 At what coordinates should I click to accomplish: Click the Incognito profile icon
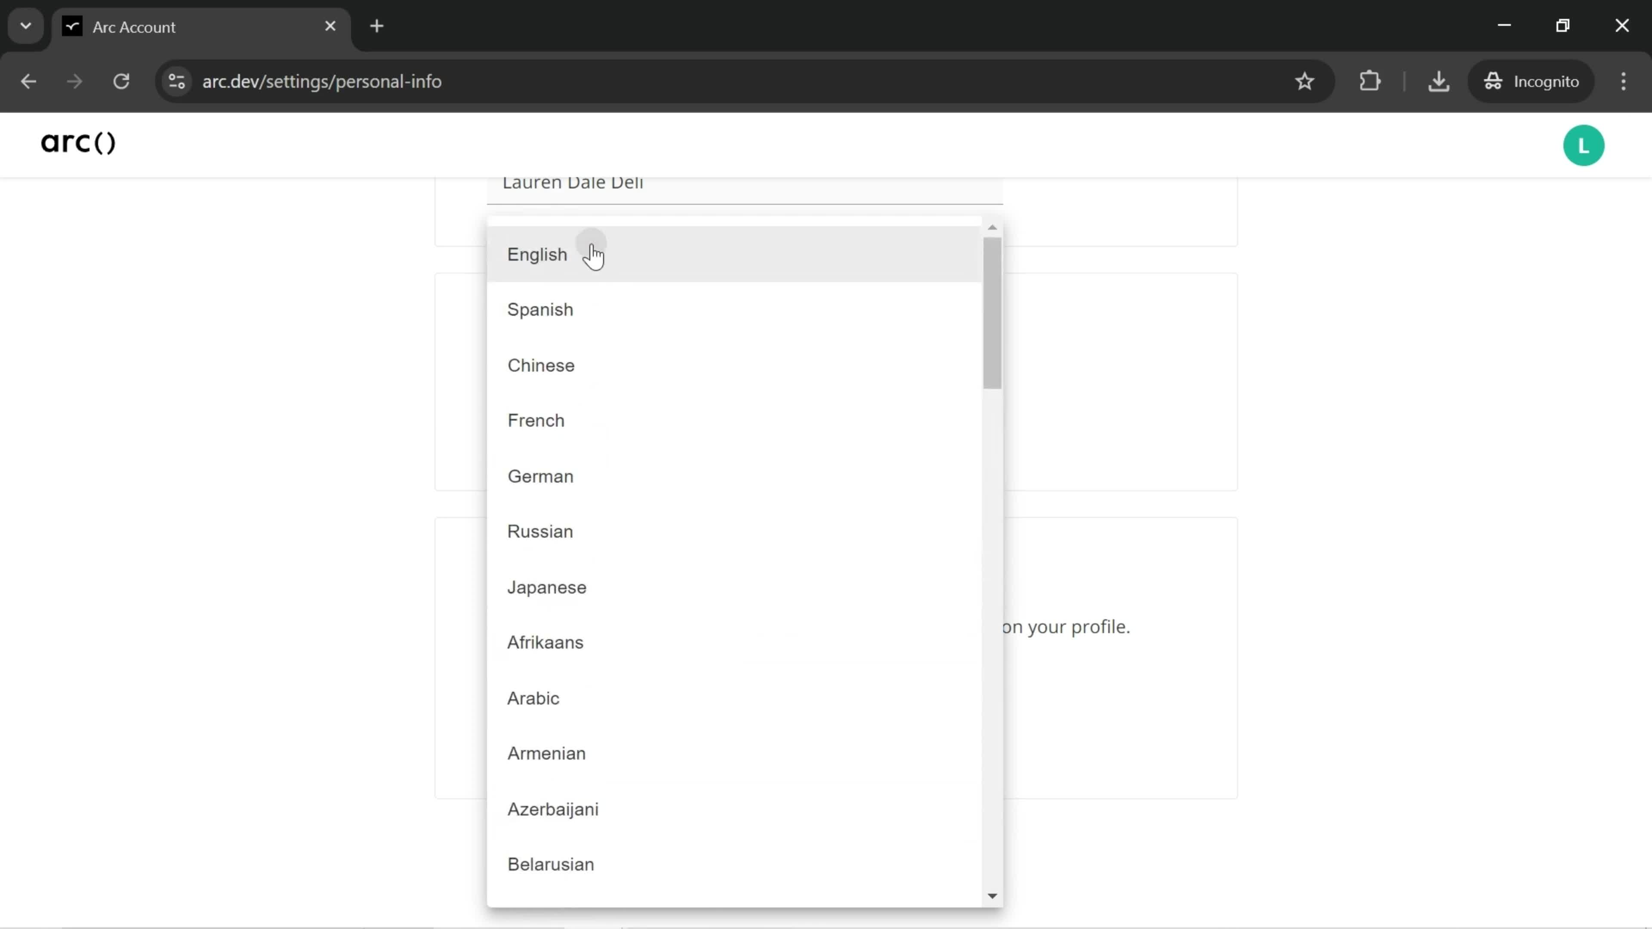[1492, 80]
